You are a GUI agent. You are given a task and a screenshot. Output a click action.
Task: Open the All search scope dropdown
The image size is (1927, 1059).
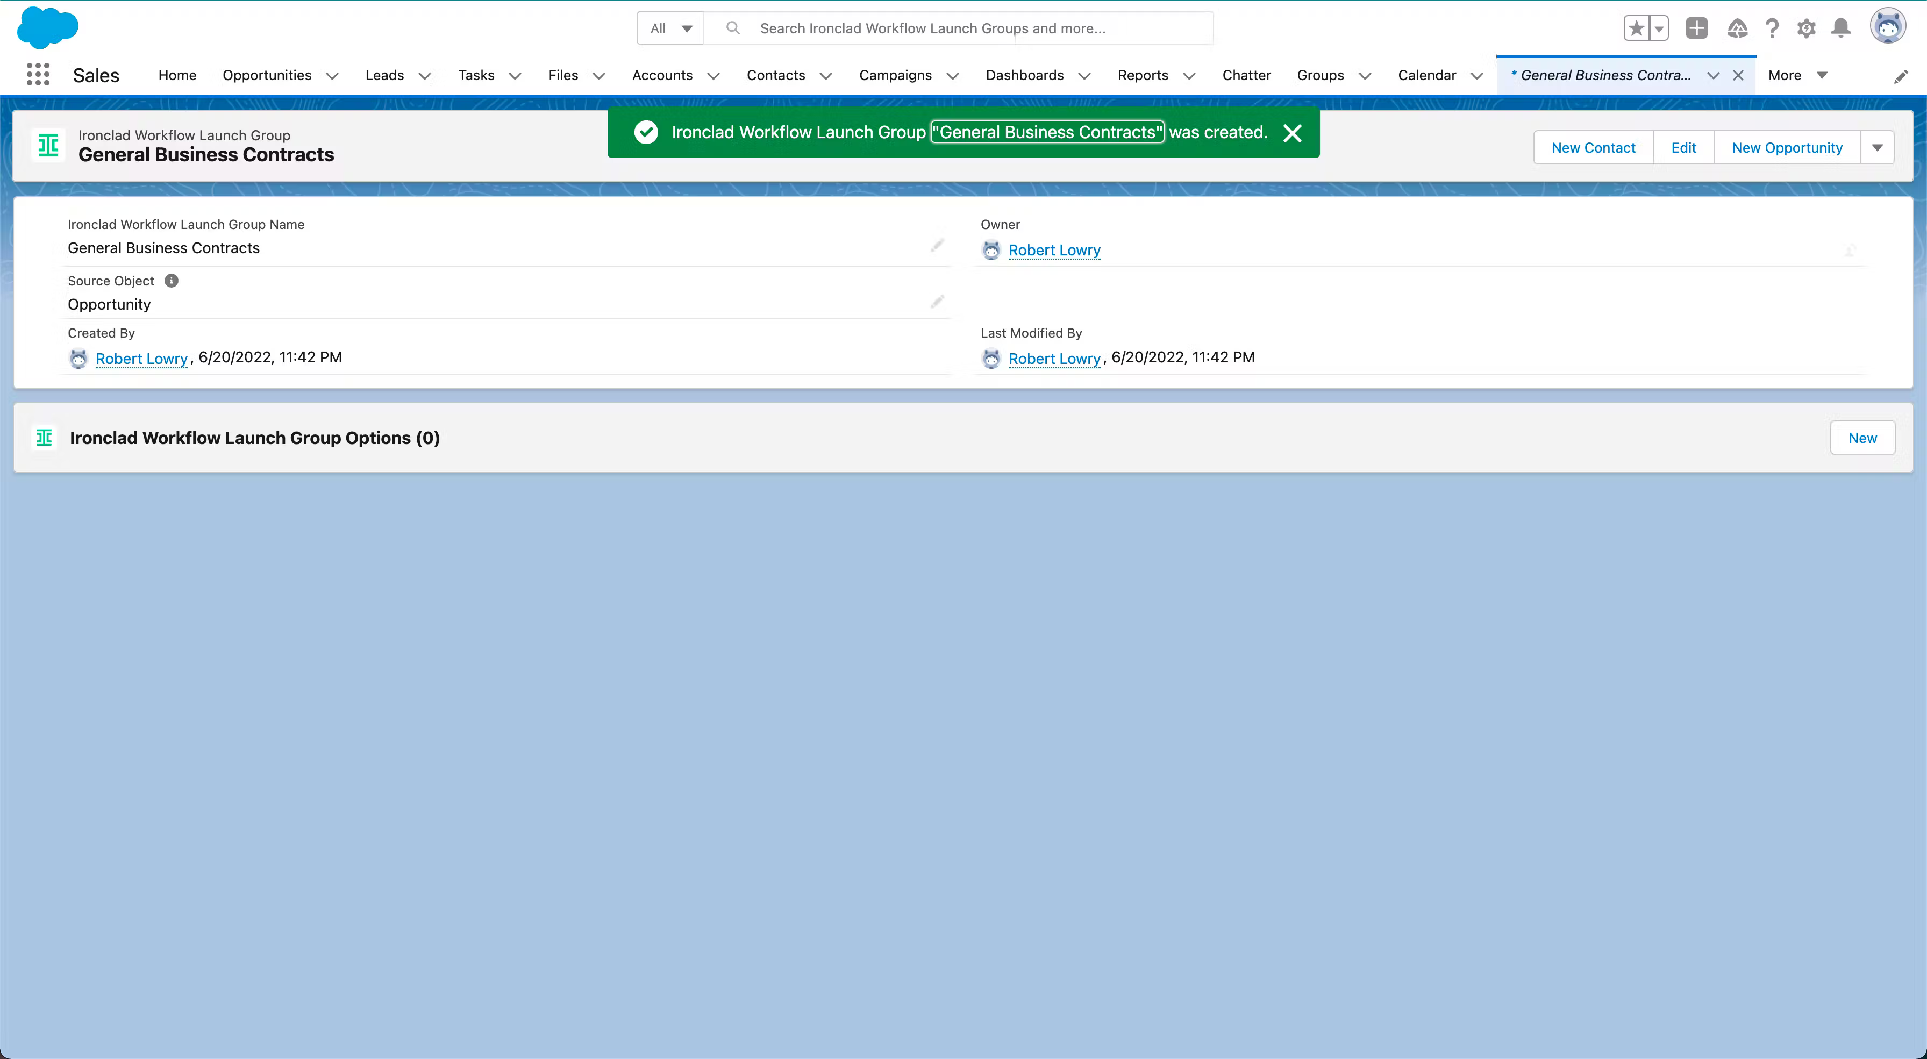[671, 27]
